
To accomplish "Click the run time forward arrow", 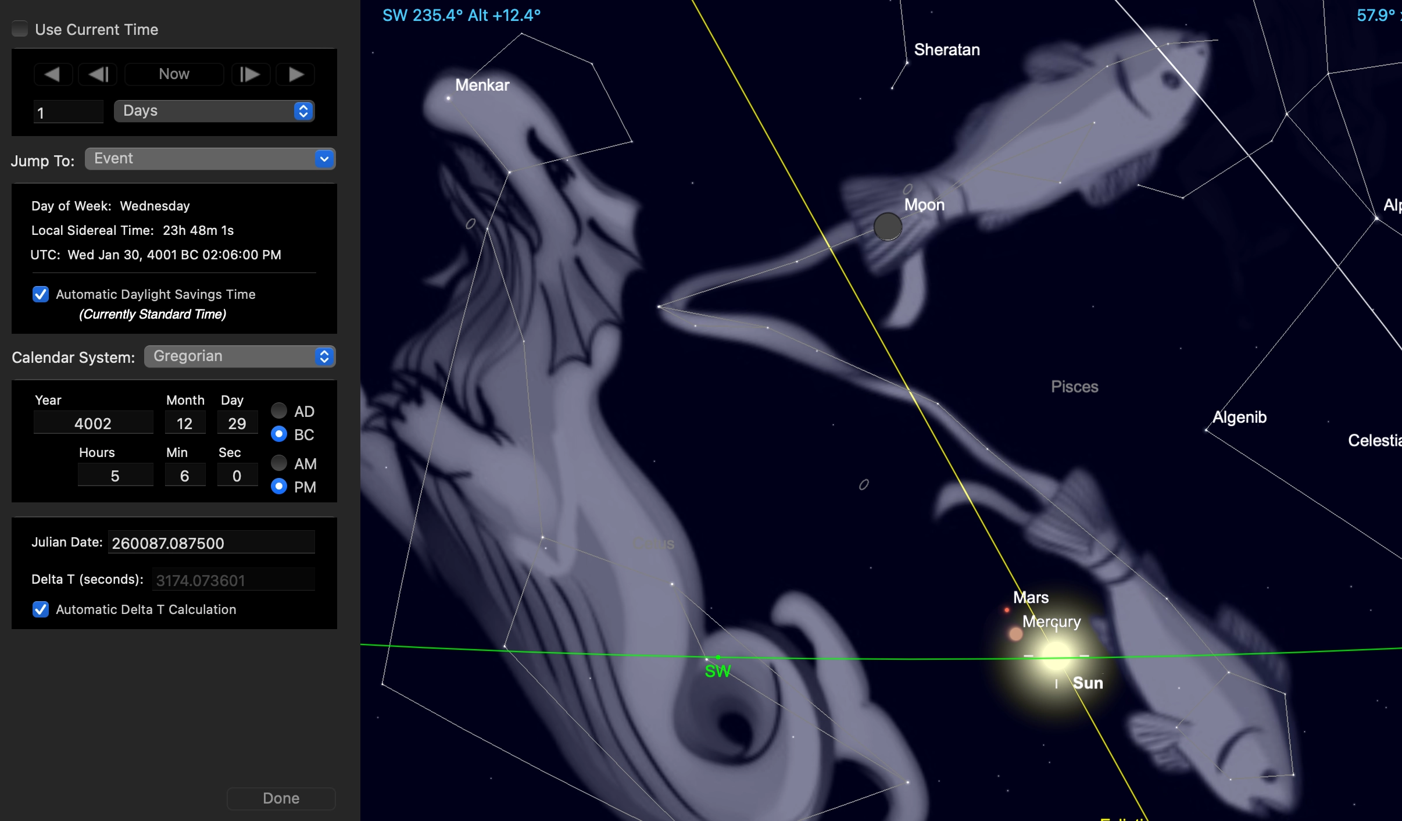I will click(296, 74).
